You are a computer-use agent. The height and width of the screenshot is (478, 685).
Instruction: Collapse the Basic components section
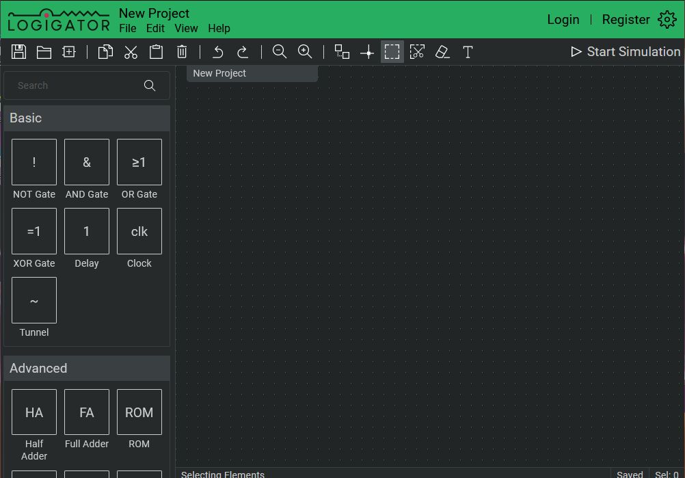87,118
